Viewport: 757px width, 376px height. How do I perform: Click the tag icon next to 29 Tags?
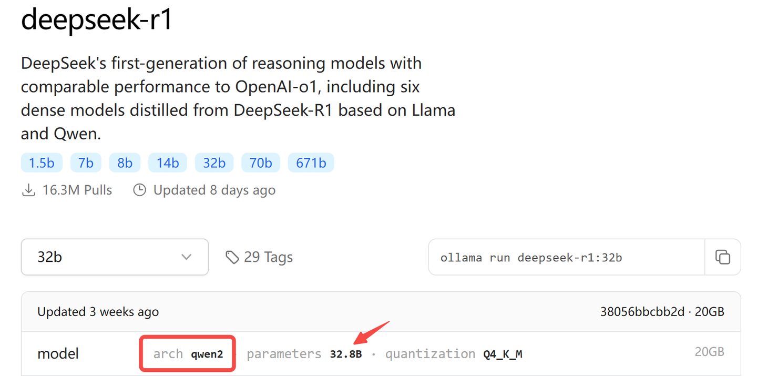coord(233,257)
